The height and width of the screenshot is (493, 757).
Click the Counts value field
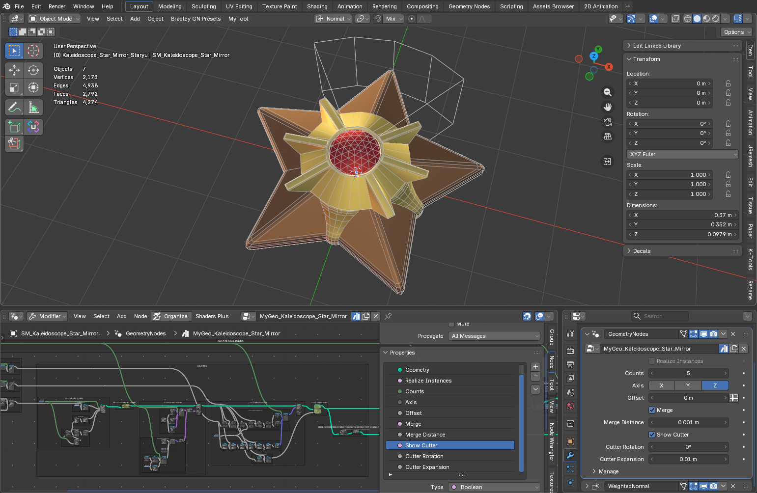pyautogui.click(x=688, y=373)
